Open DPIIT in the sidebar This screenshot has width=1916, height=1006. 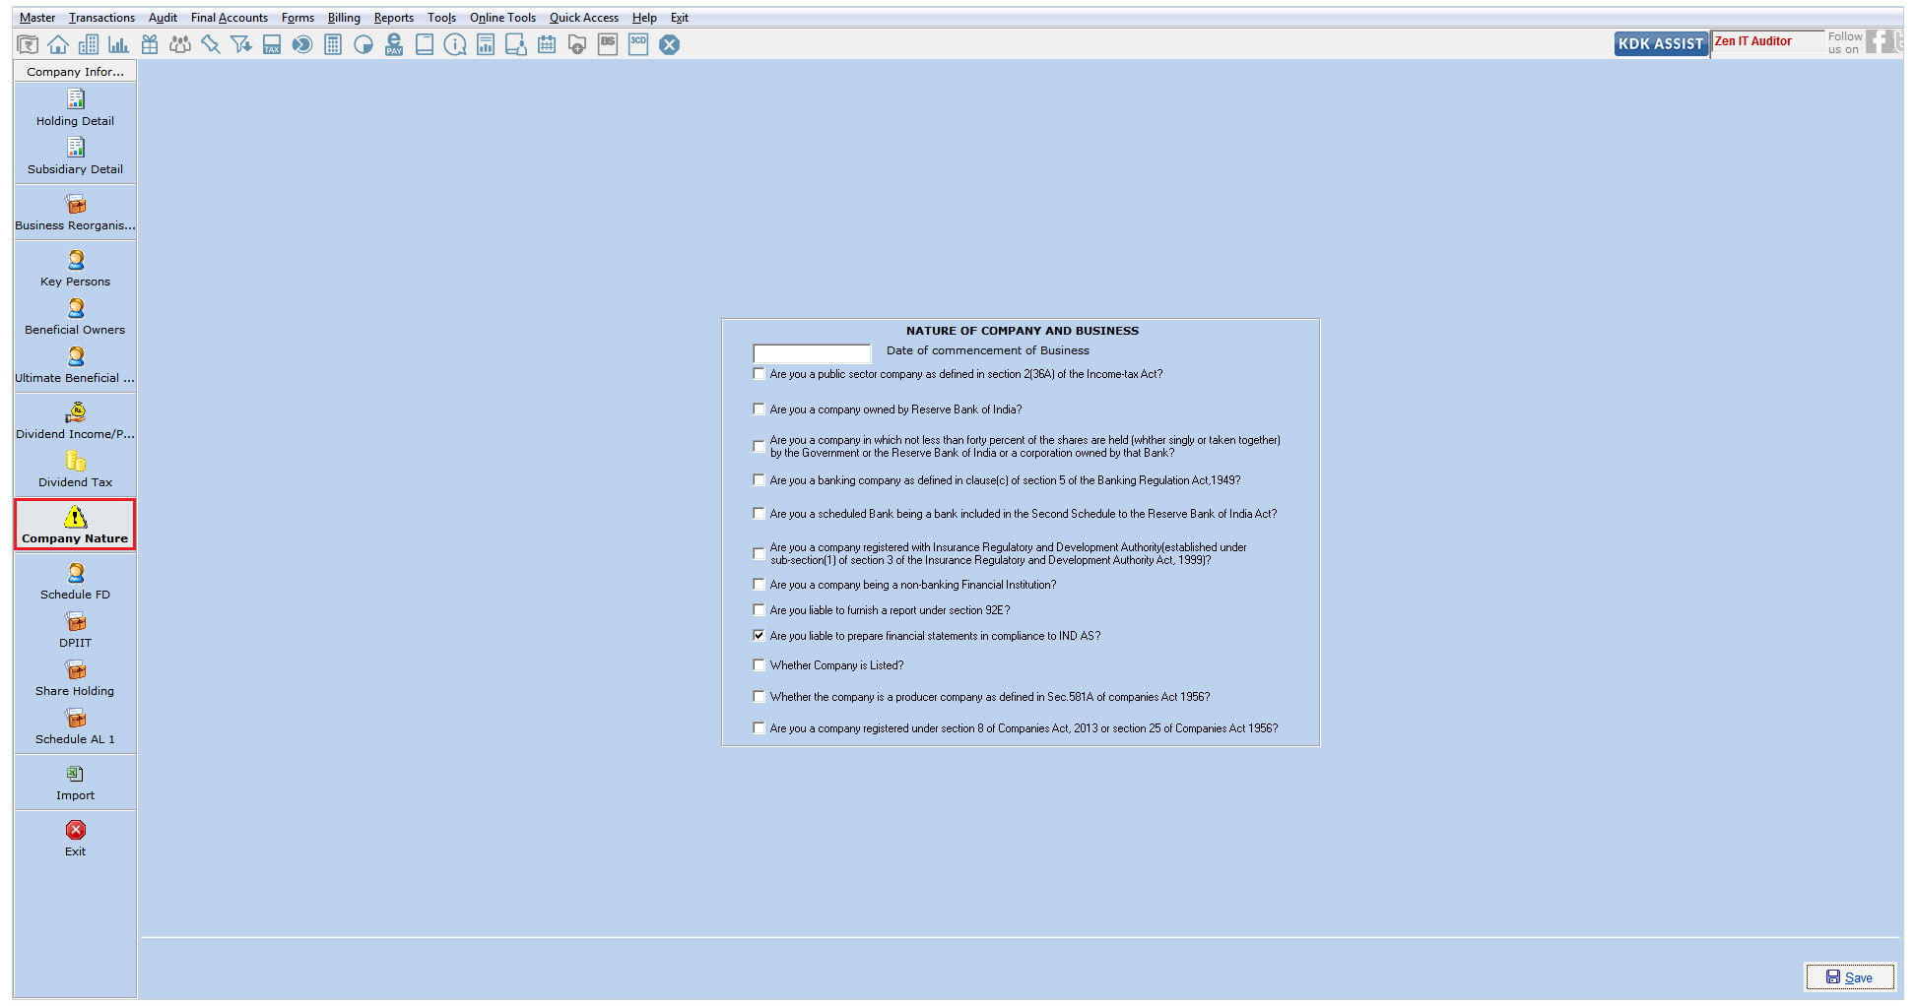pos(75,630)
